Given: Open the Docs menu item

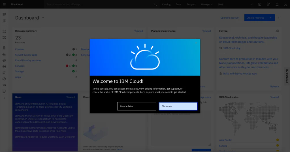Looking at the screenshot, I should coord(178,5).
